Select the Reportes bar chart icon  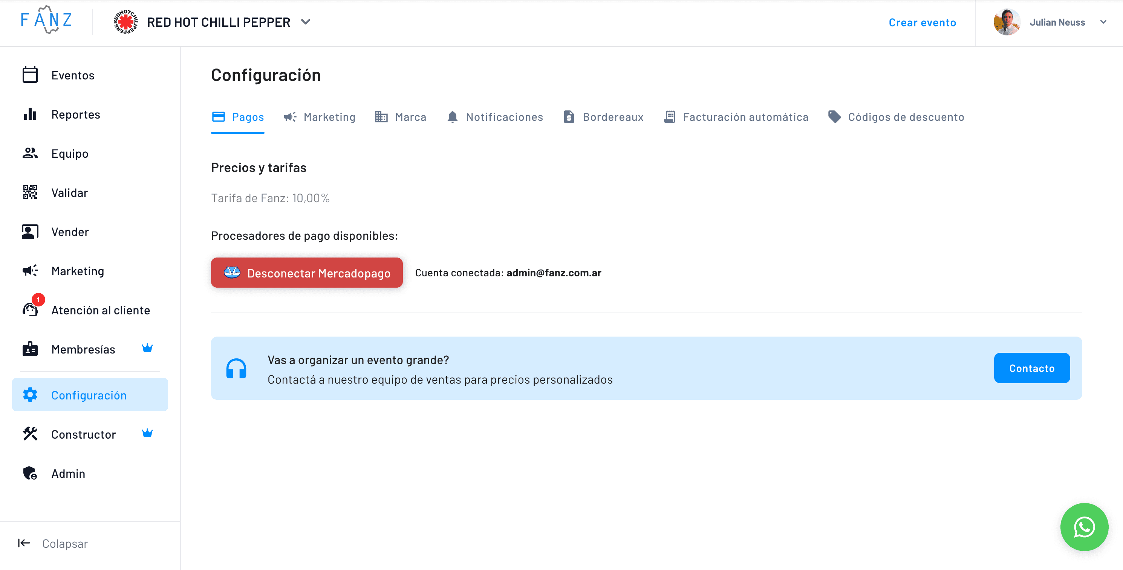[x=30, y=114]
